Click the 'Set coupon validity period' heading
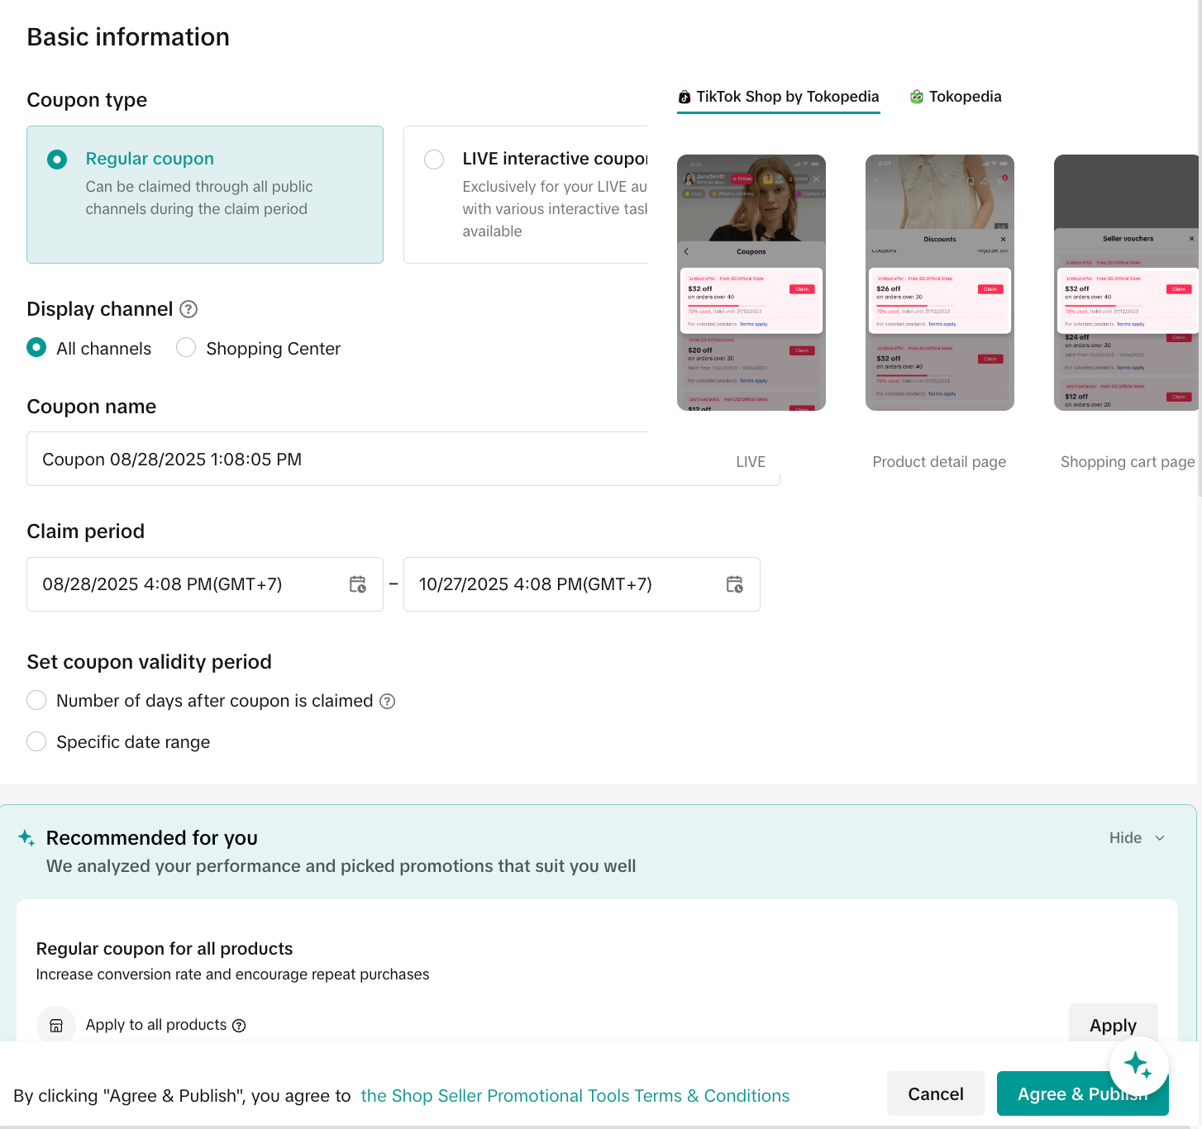Screen dimensions: 1202x1129 click(150, 662)
